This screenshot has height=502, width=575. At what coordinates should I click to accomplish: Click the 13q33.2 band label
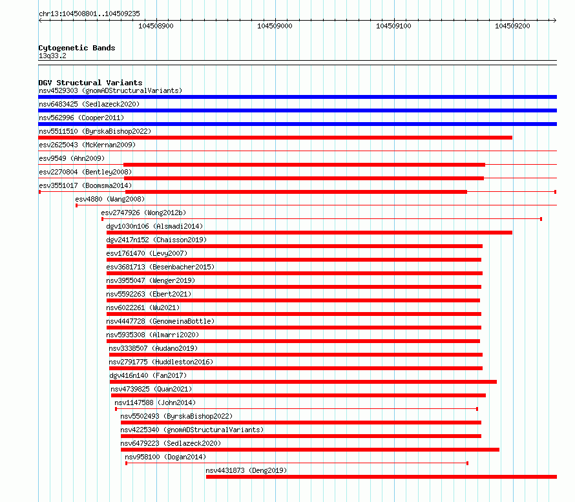click(52, 56)
